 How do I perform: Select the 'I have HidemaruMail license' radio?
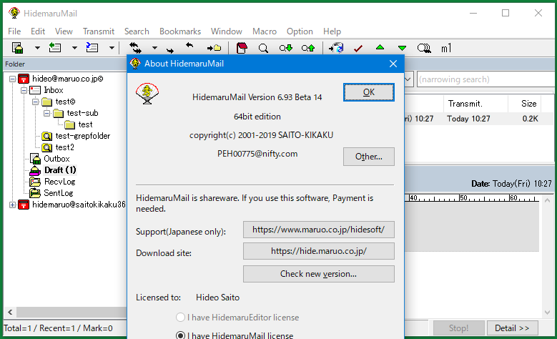point(181,335)
